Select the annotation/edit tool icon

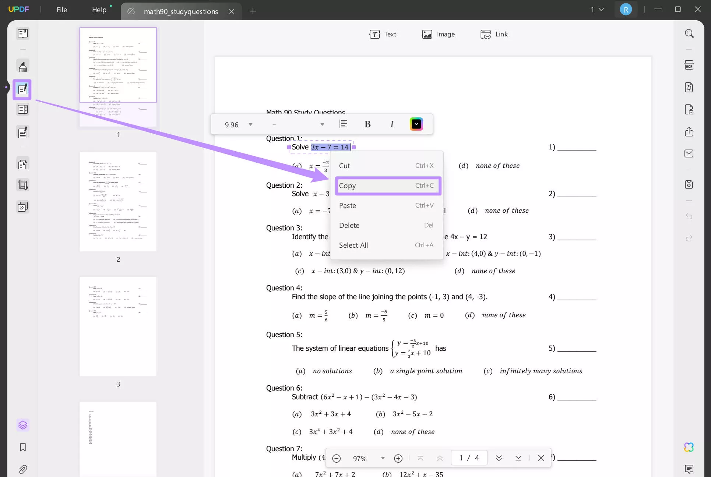(x=22, y=89)
